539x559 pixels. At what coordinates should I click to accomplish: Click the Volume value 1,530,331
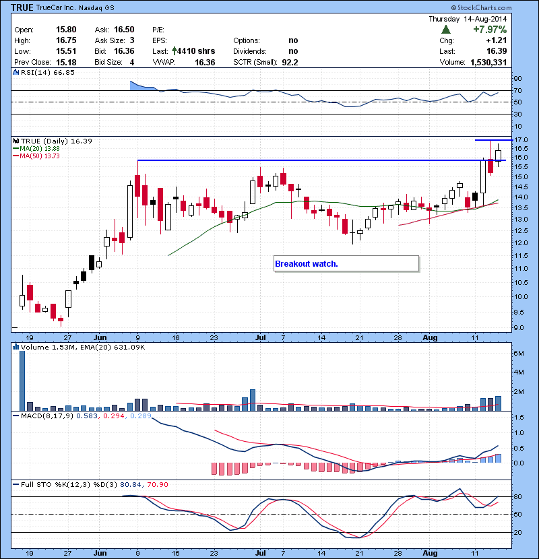[488, 63]
